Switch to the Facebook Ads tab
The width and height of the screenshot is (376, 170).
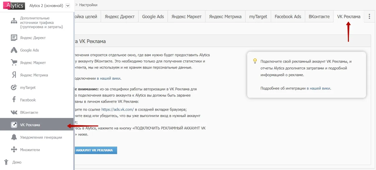[288, 16]
